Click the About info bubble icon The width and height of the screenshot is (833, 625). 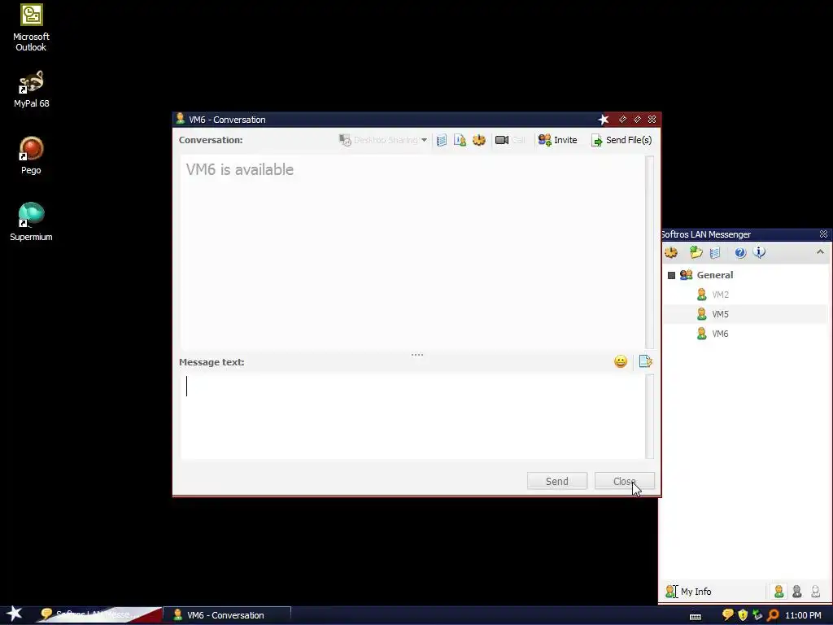tap(759, 252)
